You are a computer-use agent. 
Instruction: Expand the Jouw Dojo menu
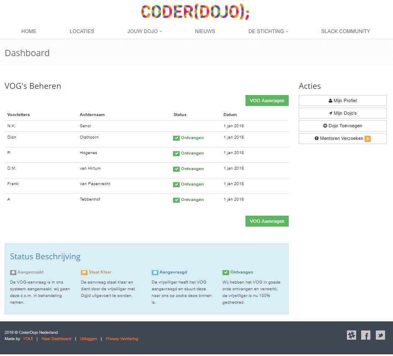click(x=145, y=31)
